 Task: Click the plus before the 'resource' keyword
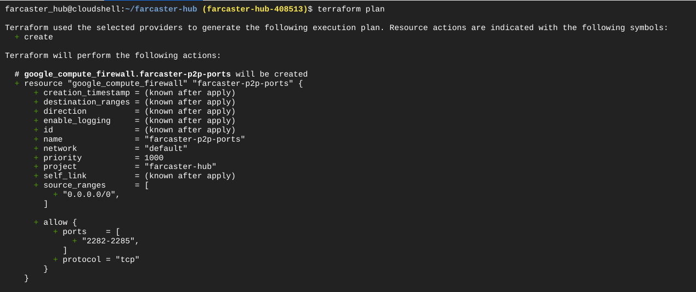click(17, 84)
